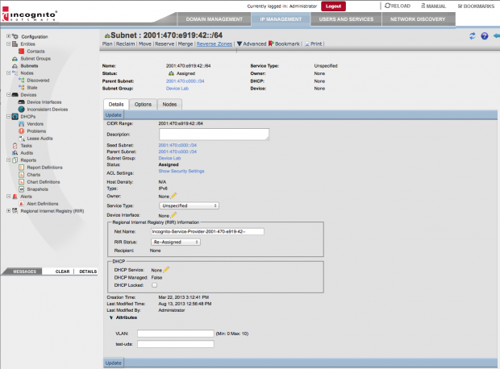The image size is (500, 369).
Task: Edit Owner with the pencil icon
Action: pyautogui.click(x=173, y=196)
